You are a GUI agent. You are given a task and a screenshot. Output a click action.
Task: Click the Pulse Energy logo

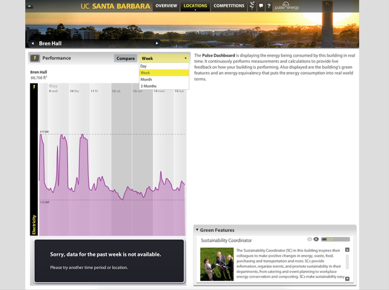click(x=287, y=6)
